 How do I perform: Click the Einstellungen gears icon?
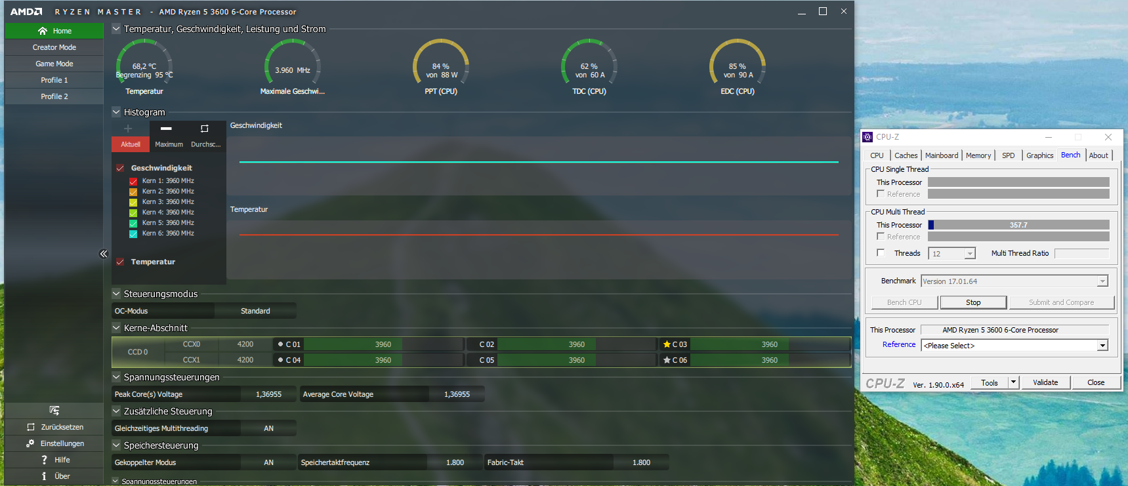point(30,443)
